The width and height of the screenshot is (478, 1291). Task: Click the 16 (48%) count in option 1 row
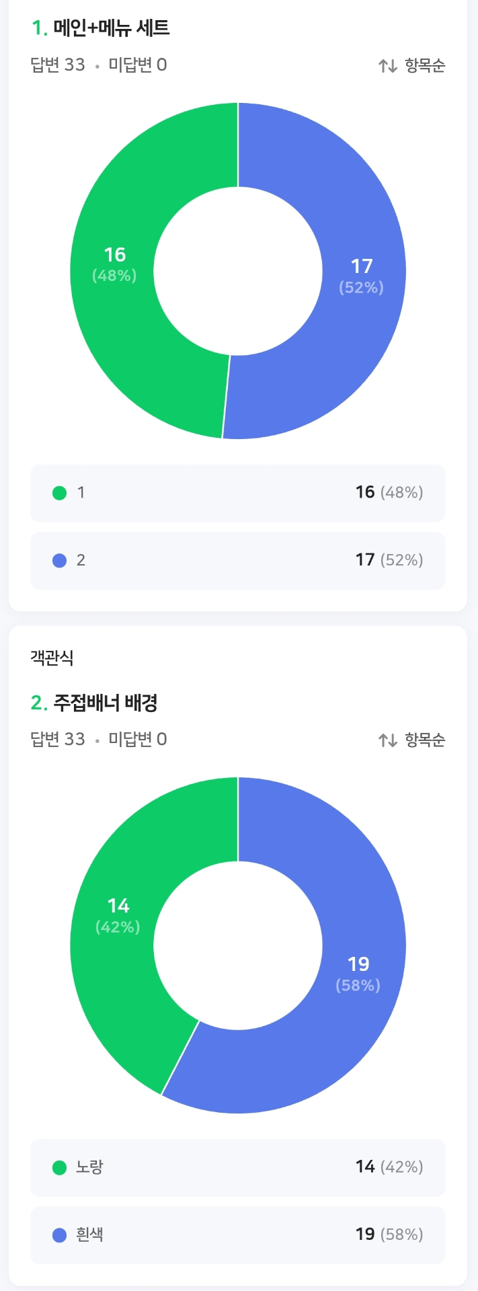point(389,493)
